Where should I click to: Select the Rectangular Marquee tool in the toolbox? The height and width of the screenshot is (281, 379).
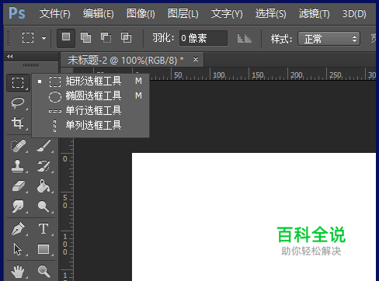[x=18, y=83]
